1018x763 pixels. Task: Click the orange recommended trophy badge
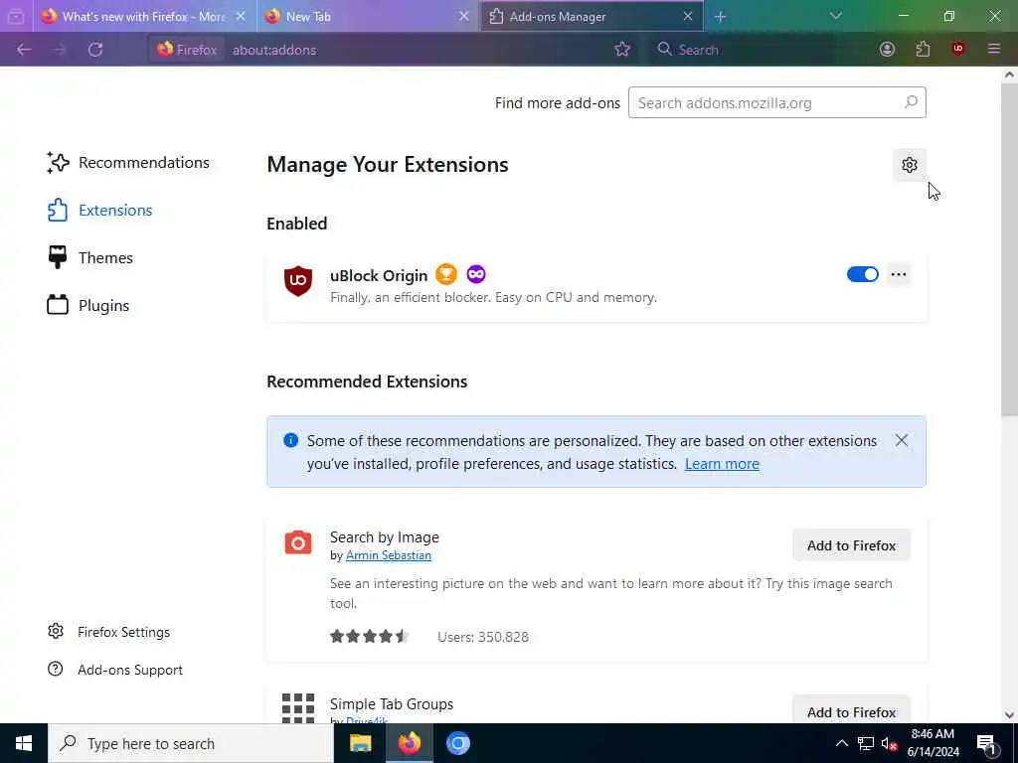pos(446,274)
